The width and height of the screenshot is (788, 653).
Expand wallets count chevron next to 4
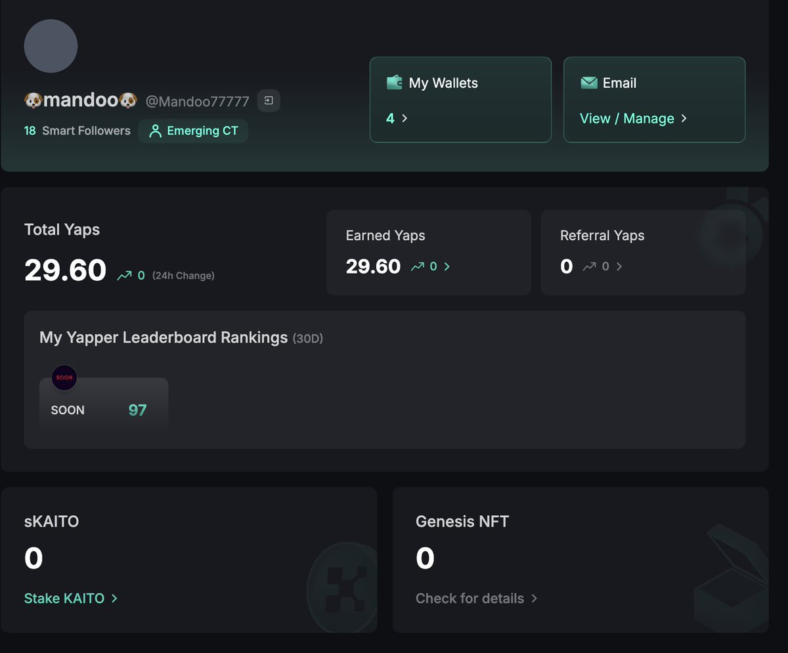tap(405, 119)
